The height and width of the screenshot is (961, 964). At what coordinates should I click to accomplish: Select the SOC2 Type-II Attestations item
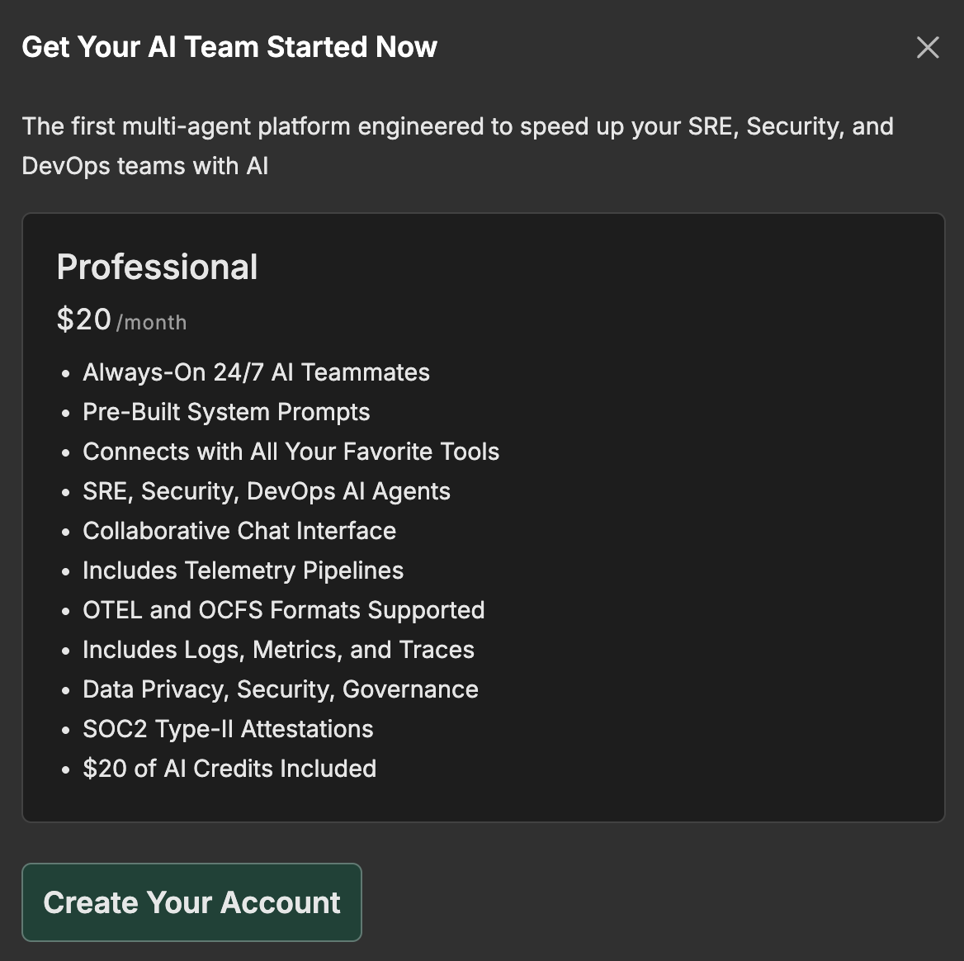click(228, 729)
